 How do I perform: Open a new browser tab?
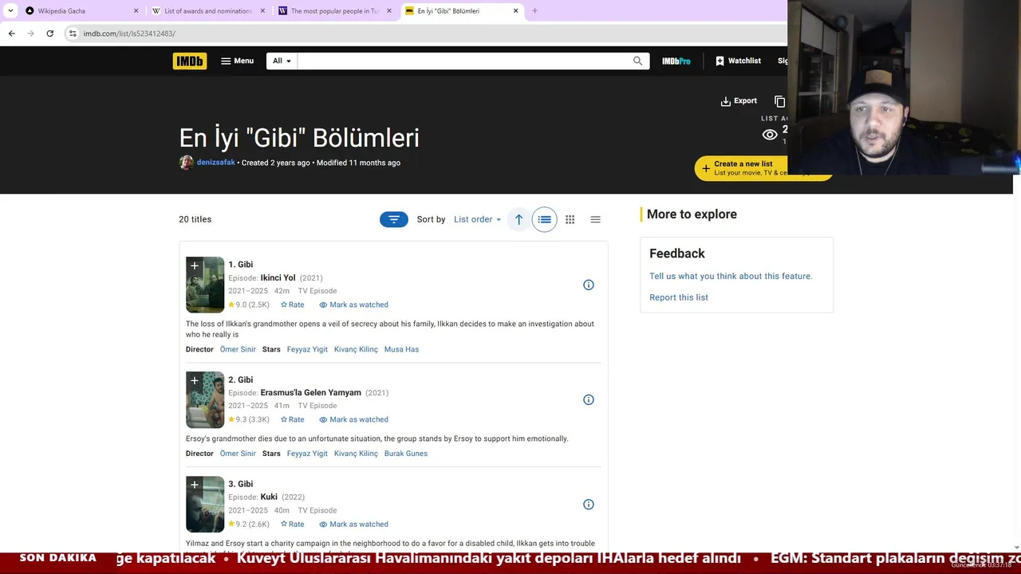pyautogui.click(x=534, y=11)
